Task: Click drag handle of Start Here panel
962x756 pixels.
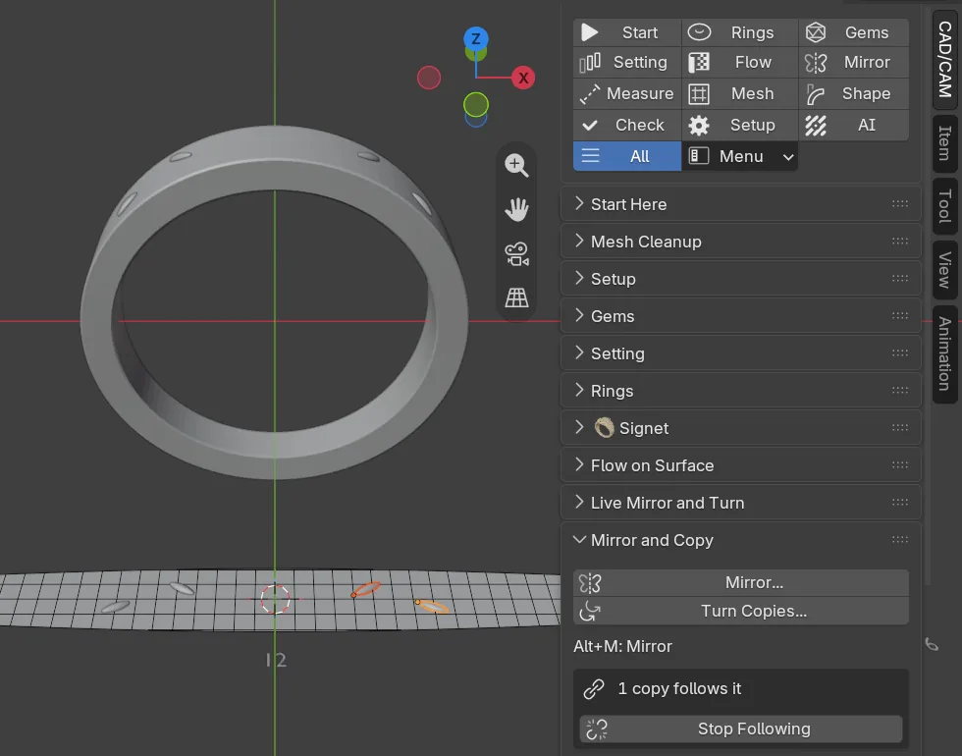Action: [x=900, y=204]
